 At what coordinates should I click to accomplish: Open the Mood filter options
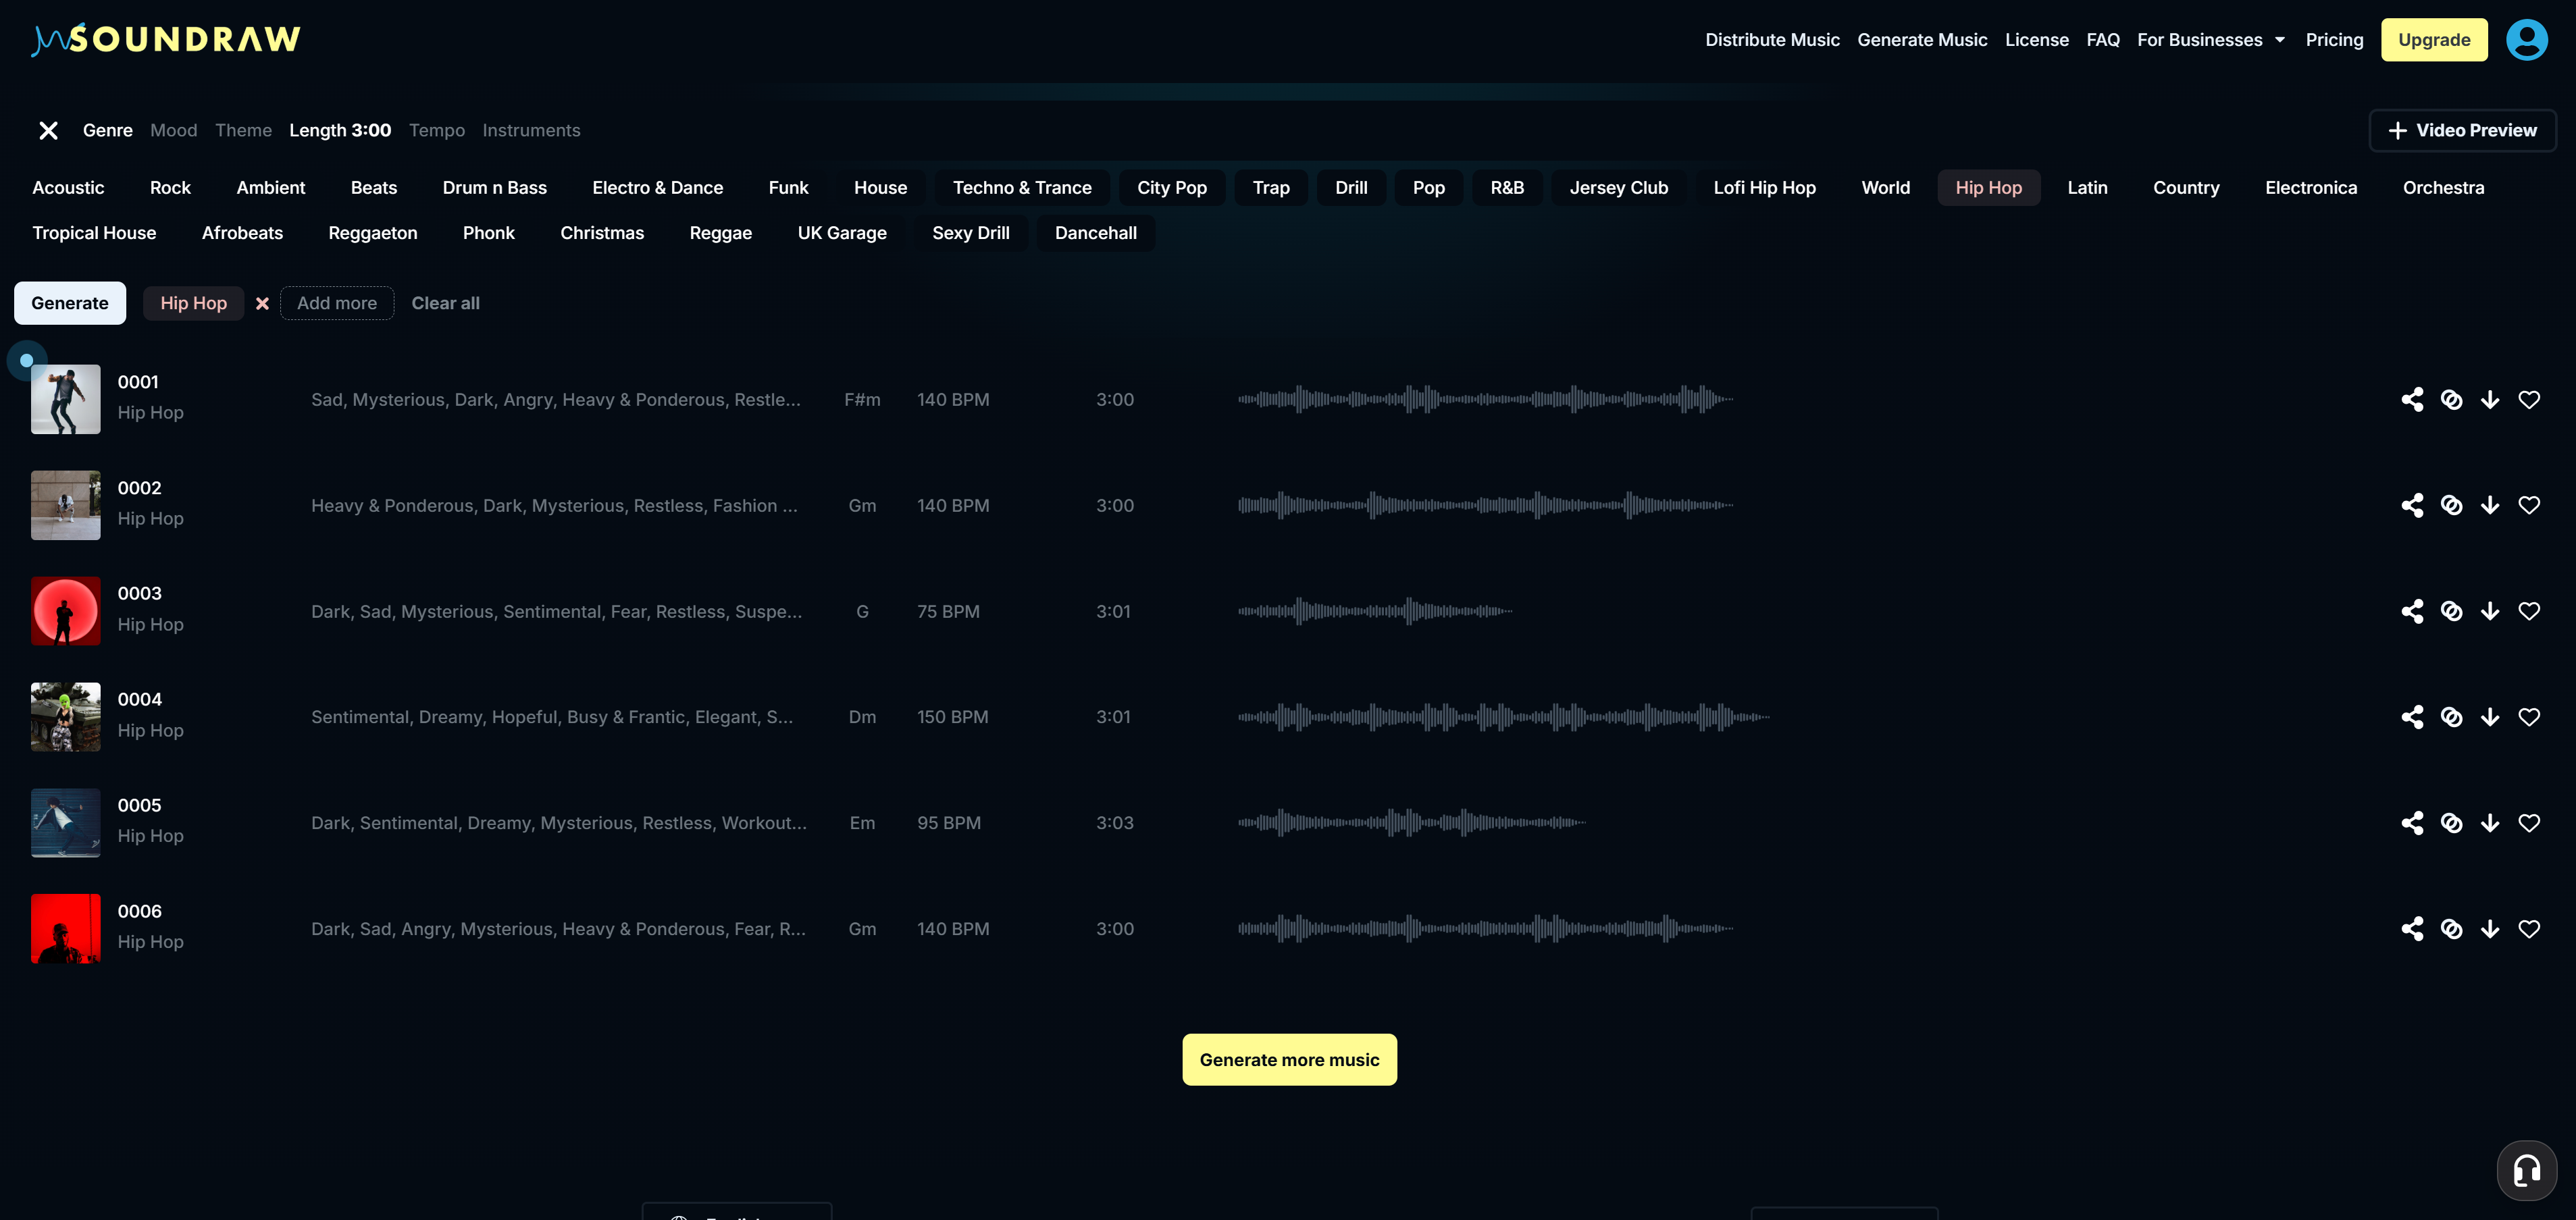(173, 130)
